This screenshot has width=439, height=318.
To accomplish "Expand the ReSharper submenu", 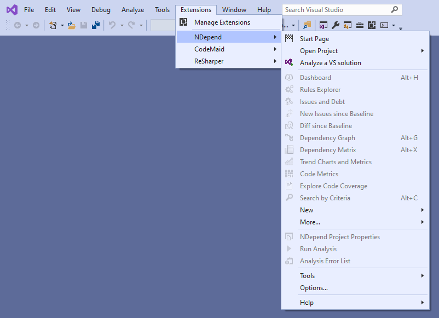I will click(228, 61).
